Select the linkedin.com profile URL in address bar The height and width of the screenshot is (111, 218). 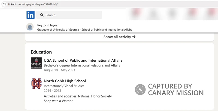tap(33, 4)
